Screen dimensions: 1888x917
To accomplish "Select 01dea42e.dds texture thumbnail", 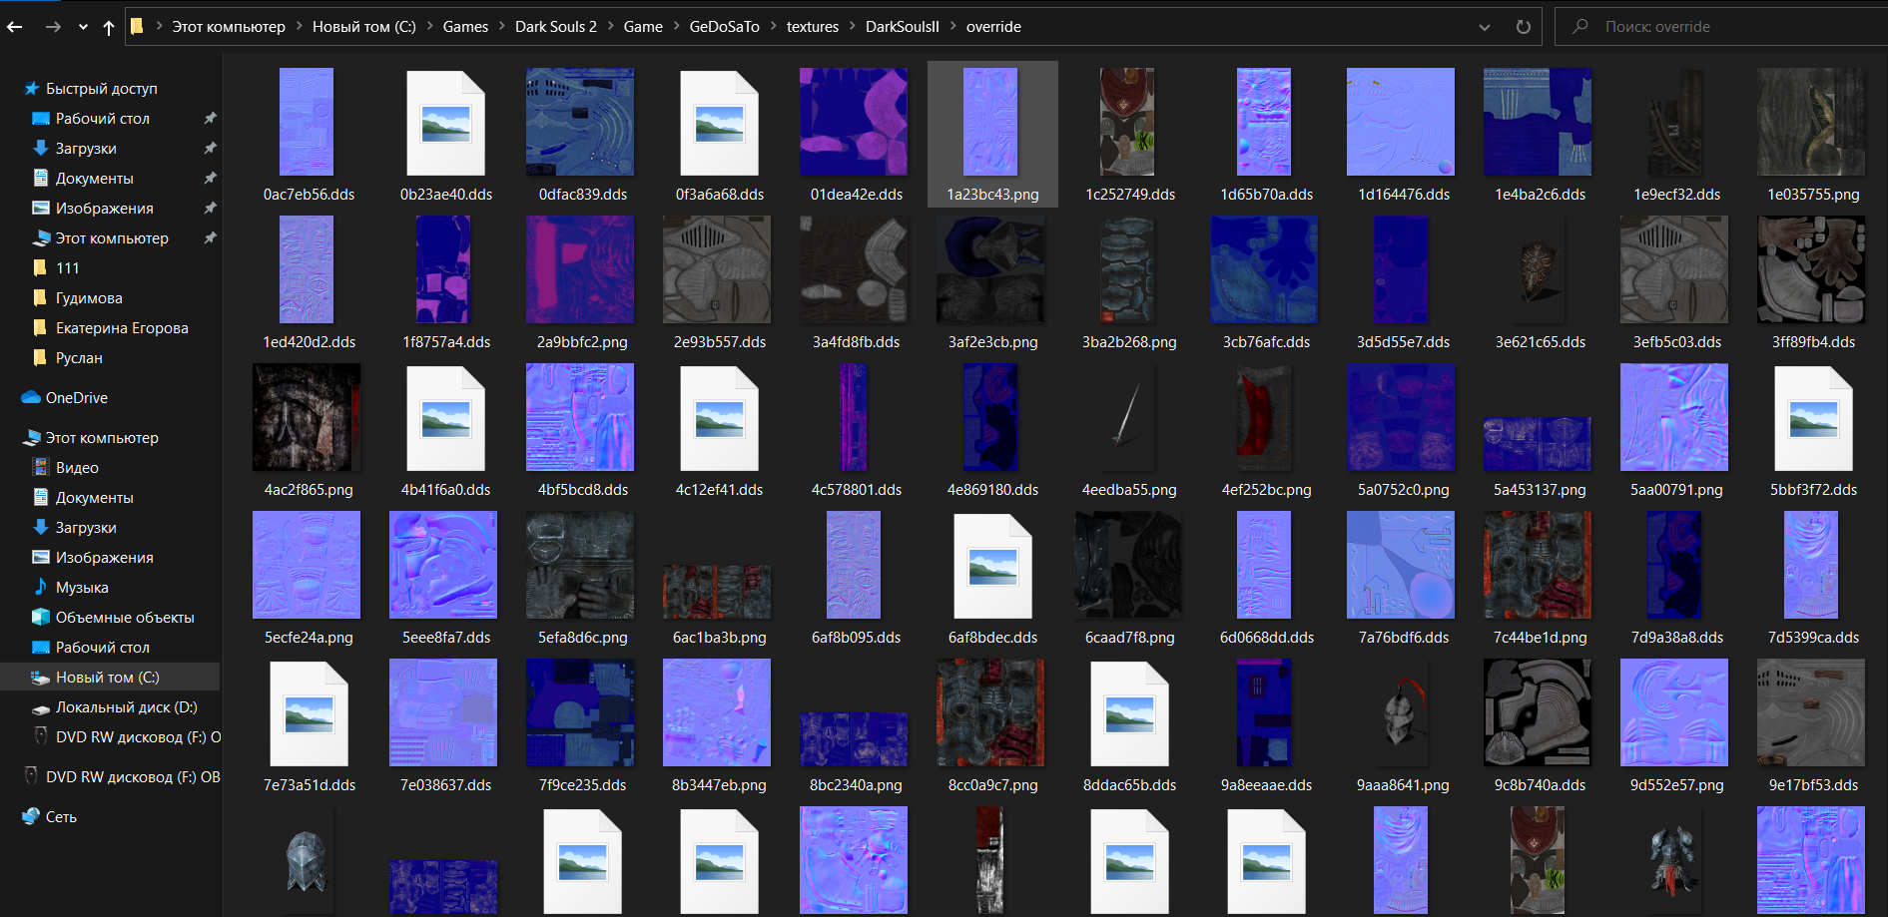I will click(x=854, y=122).
